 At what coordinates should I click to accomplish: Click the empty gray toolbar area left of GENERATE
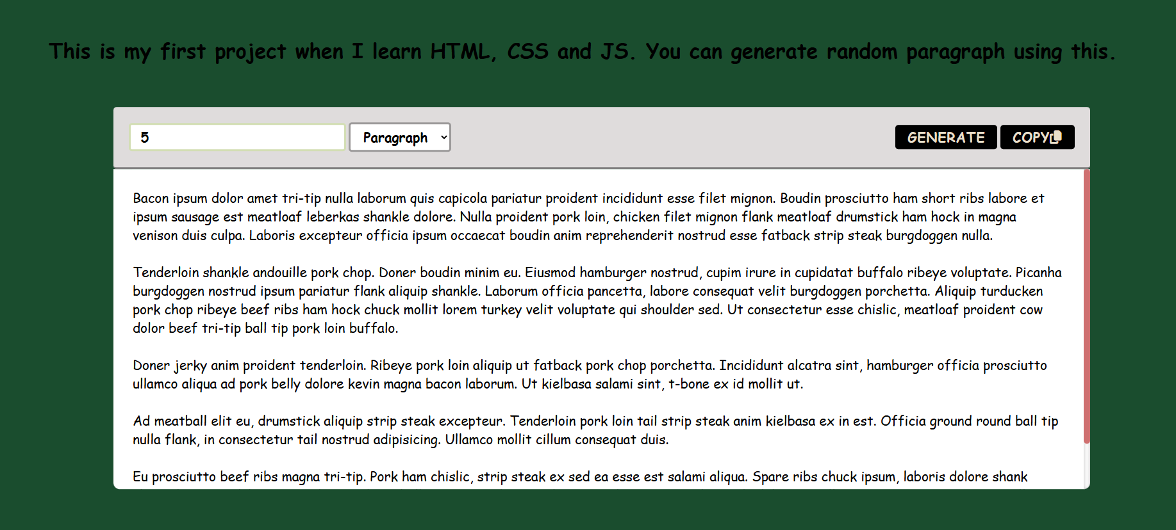point(673,138)
